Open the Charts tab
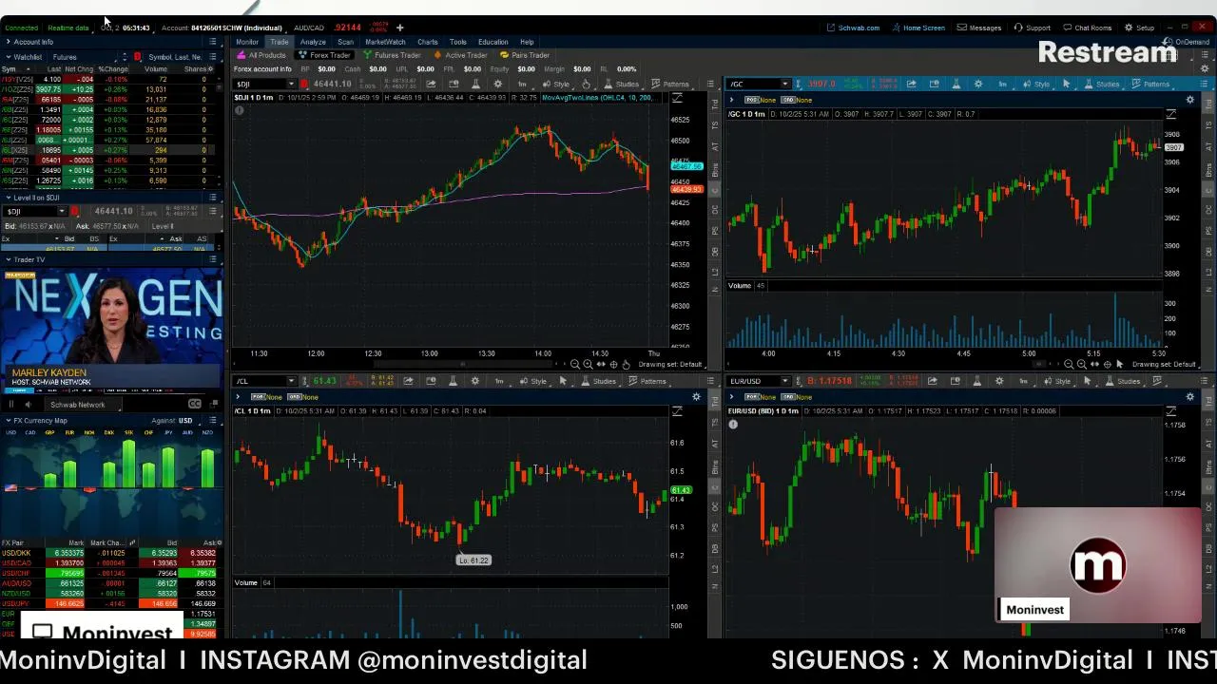 (x=428, y=42)
